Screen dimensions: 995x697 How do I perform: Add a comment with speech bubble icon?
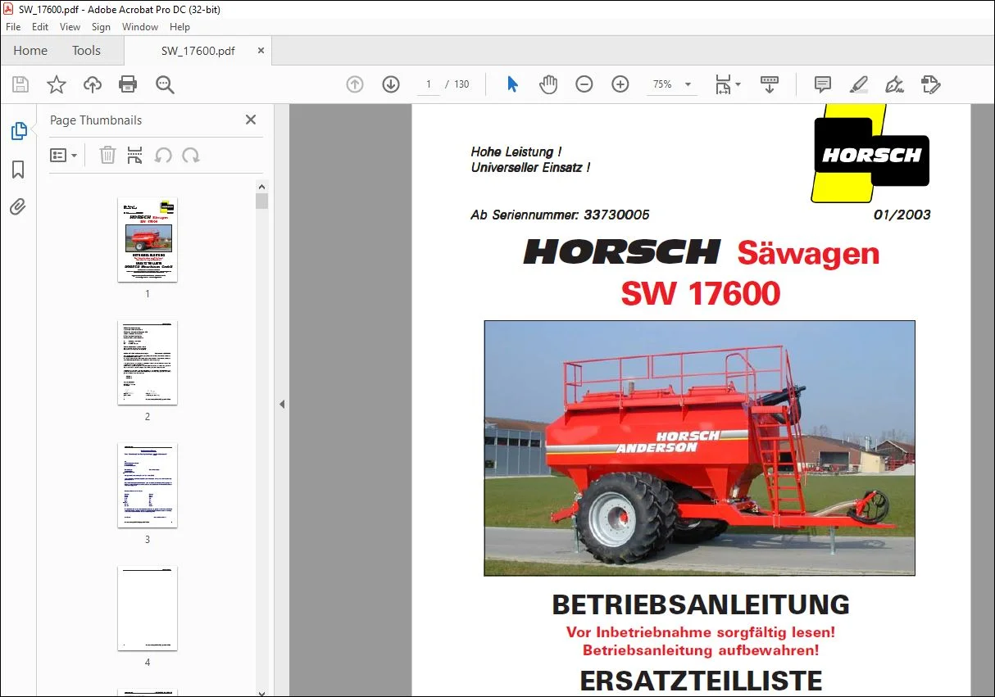pos(823,84)
